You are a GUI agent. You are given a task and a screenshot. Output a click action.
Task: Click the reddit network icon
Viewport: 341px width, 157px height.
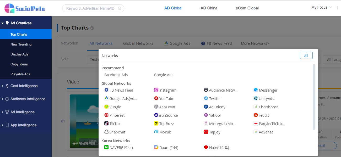[x=256, y=115]
